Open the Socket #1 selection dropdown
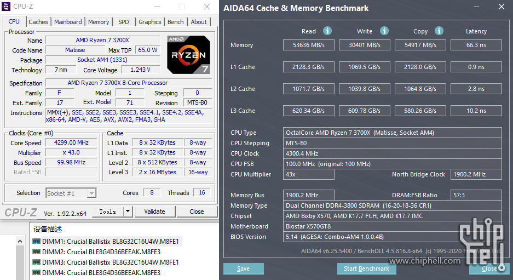513x280 pixels. click(x=91, y=193)
